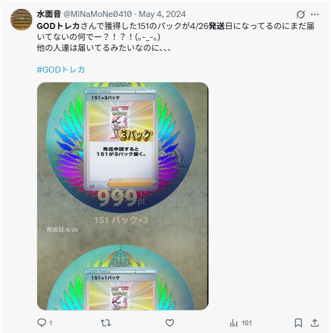Open the round profile avatar image

21,20
